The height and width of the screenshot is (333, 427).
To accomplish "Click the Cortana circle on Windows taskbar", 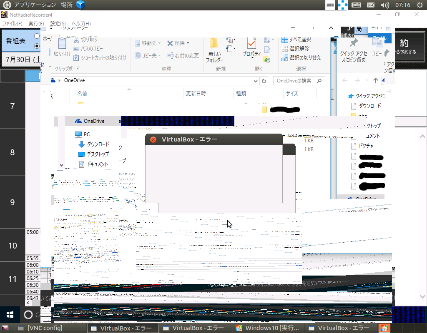I will click(28, 315).
